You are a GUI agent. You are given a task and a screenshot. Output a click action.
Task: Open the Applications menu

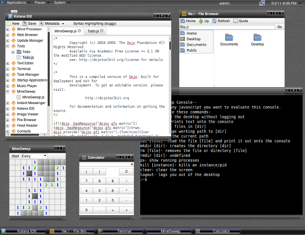click(16, 3)
